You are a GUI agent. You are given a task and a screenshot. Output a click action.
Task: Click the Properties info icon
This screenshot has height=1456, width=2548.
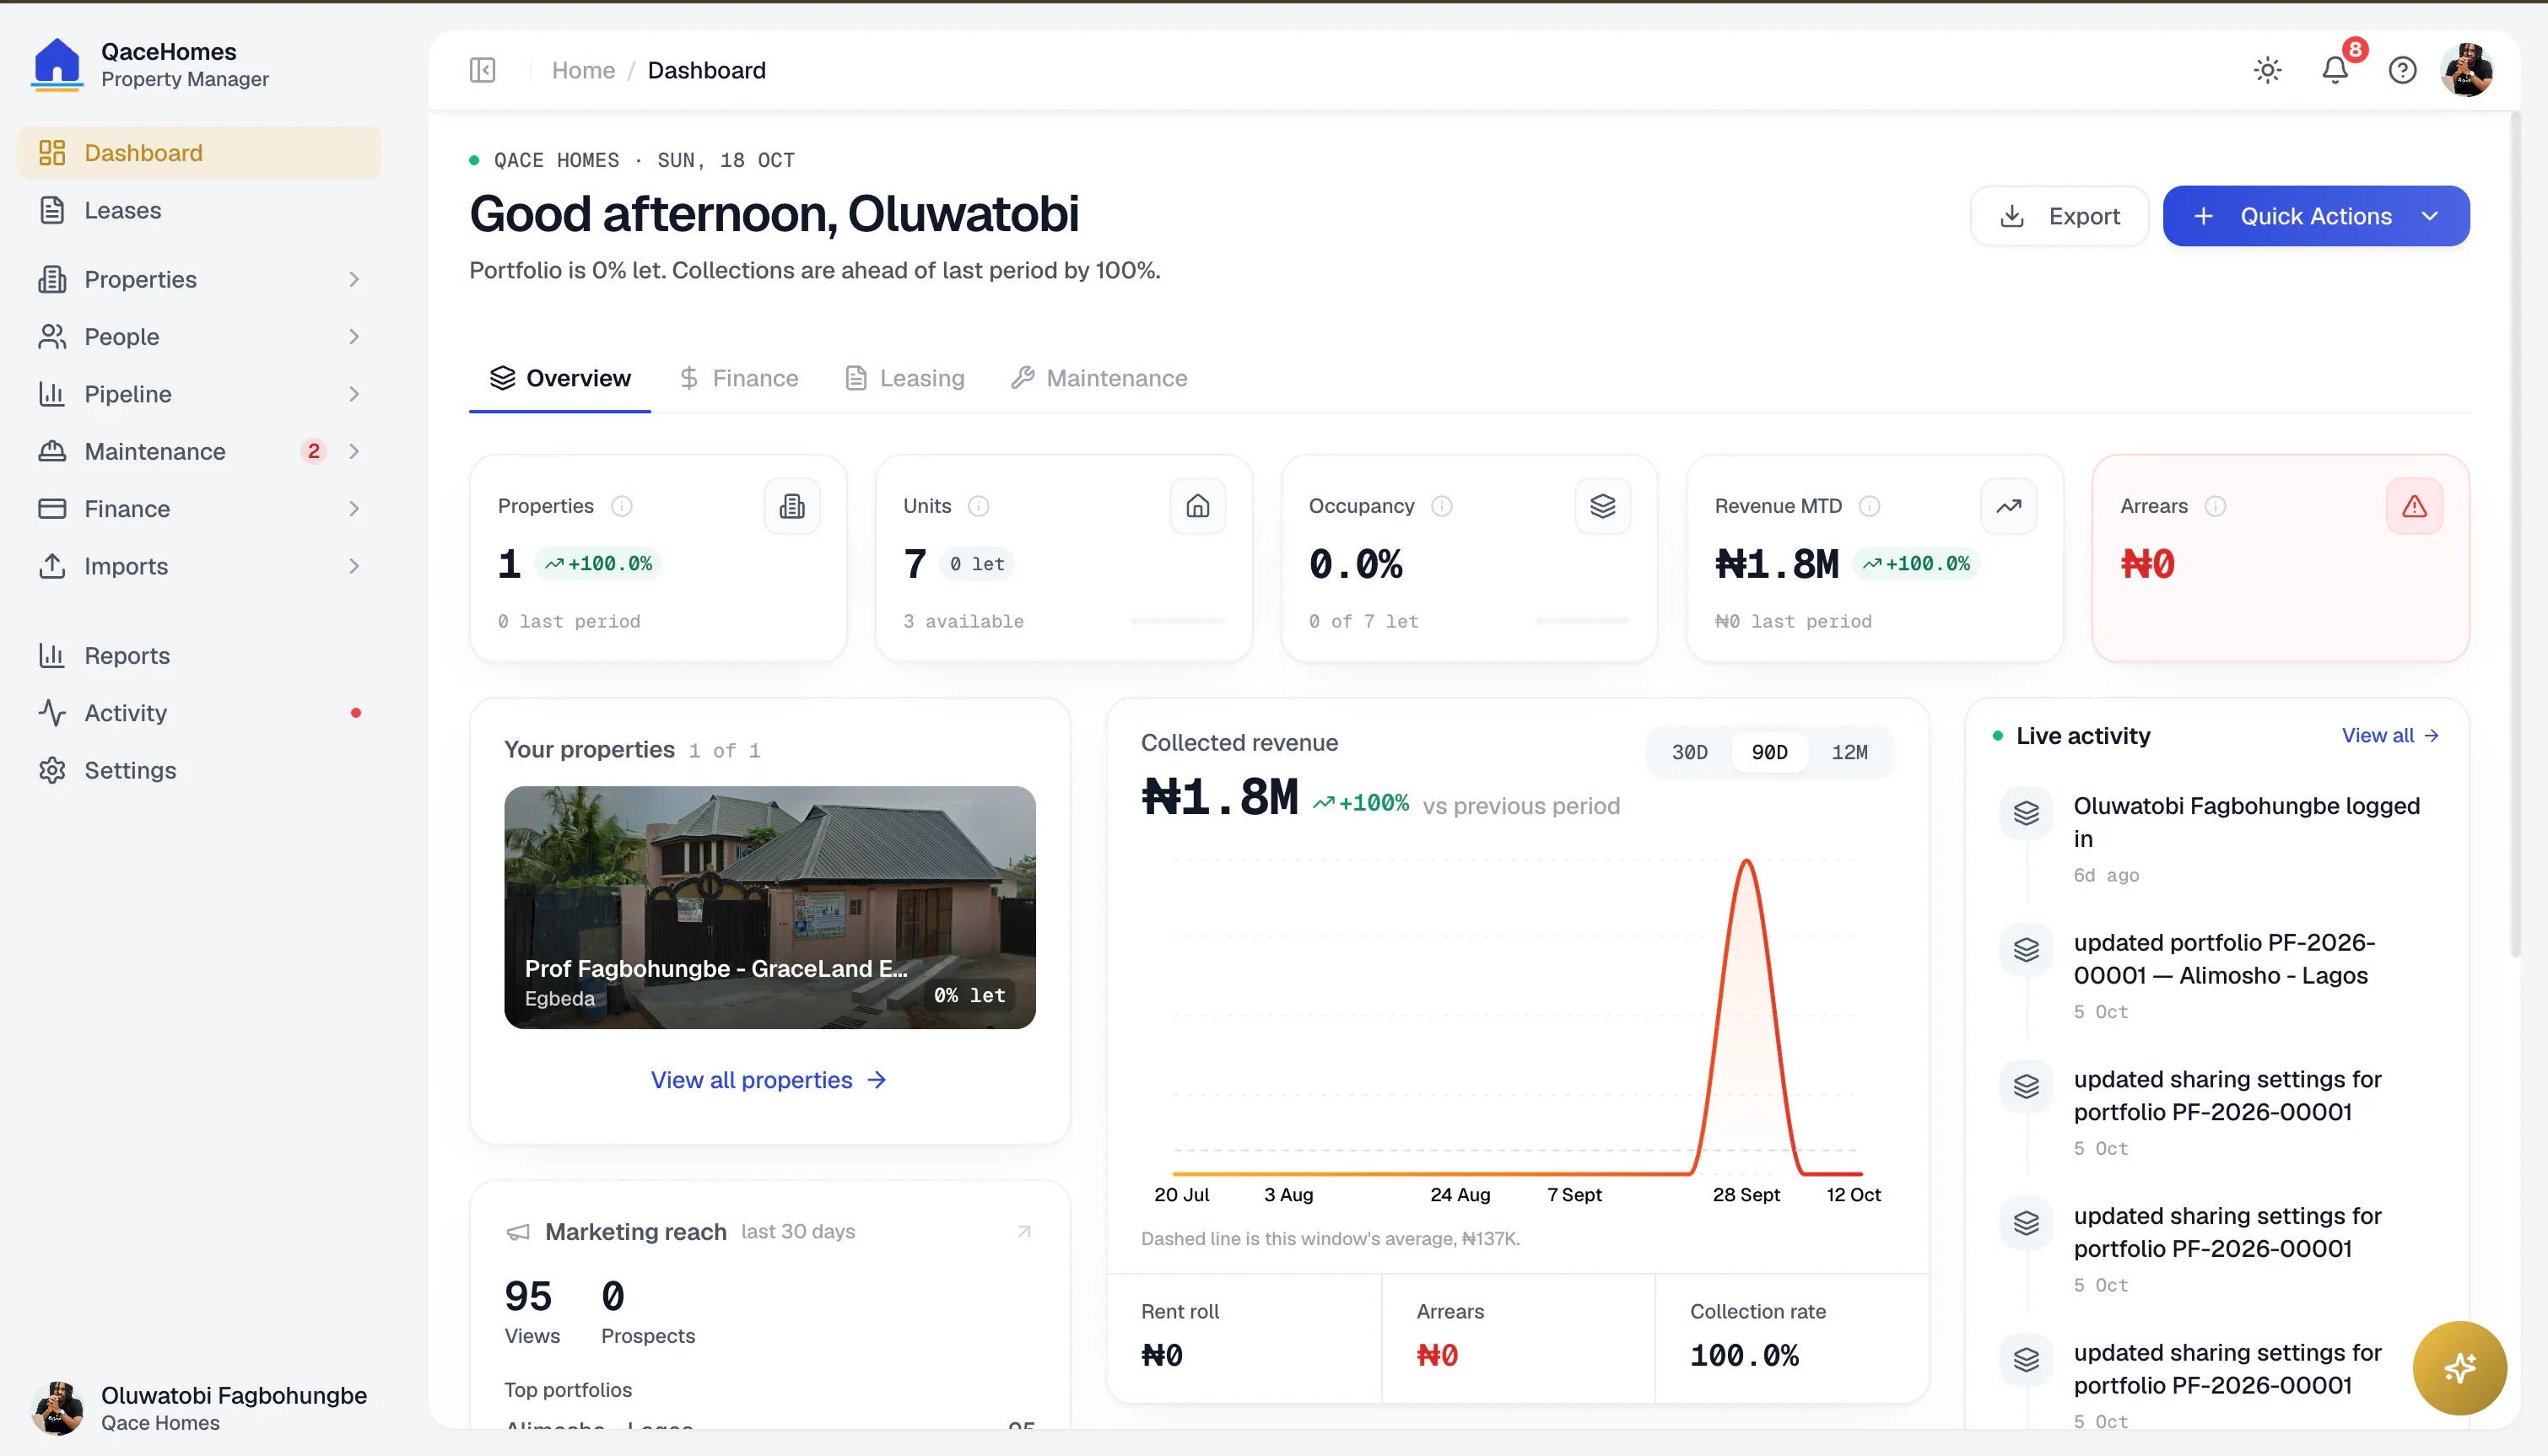pos(622,506)
